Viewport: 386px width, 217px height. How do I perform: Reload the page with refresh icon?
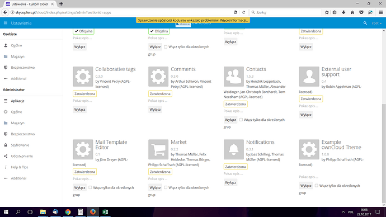click(x=243, y=12)
